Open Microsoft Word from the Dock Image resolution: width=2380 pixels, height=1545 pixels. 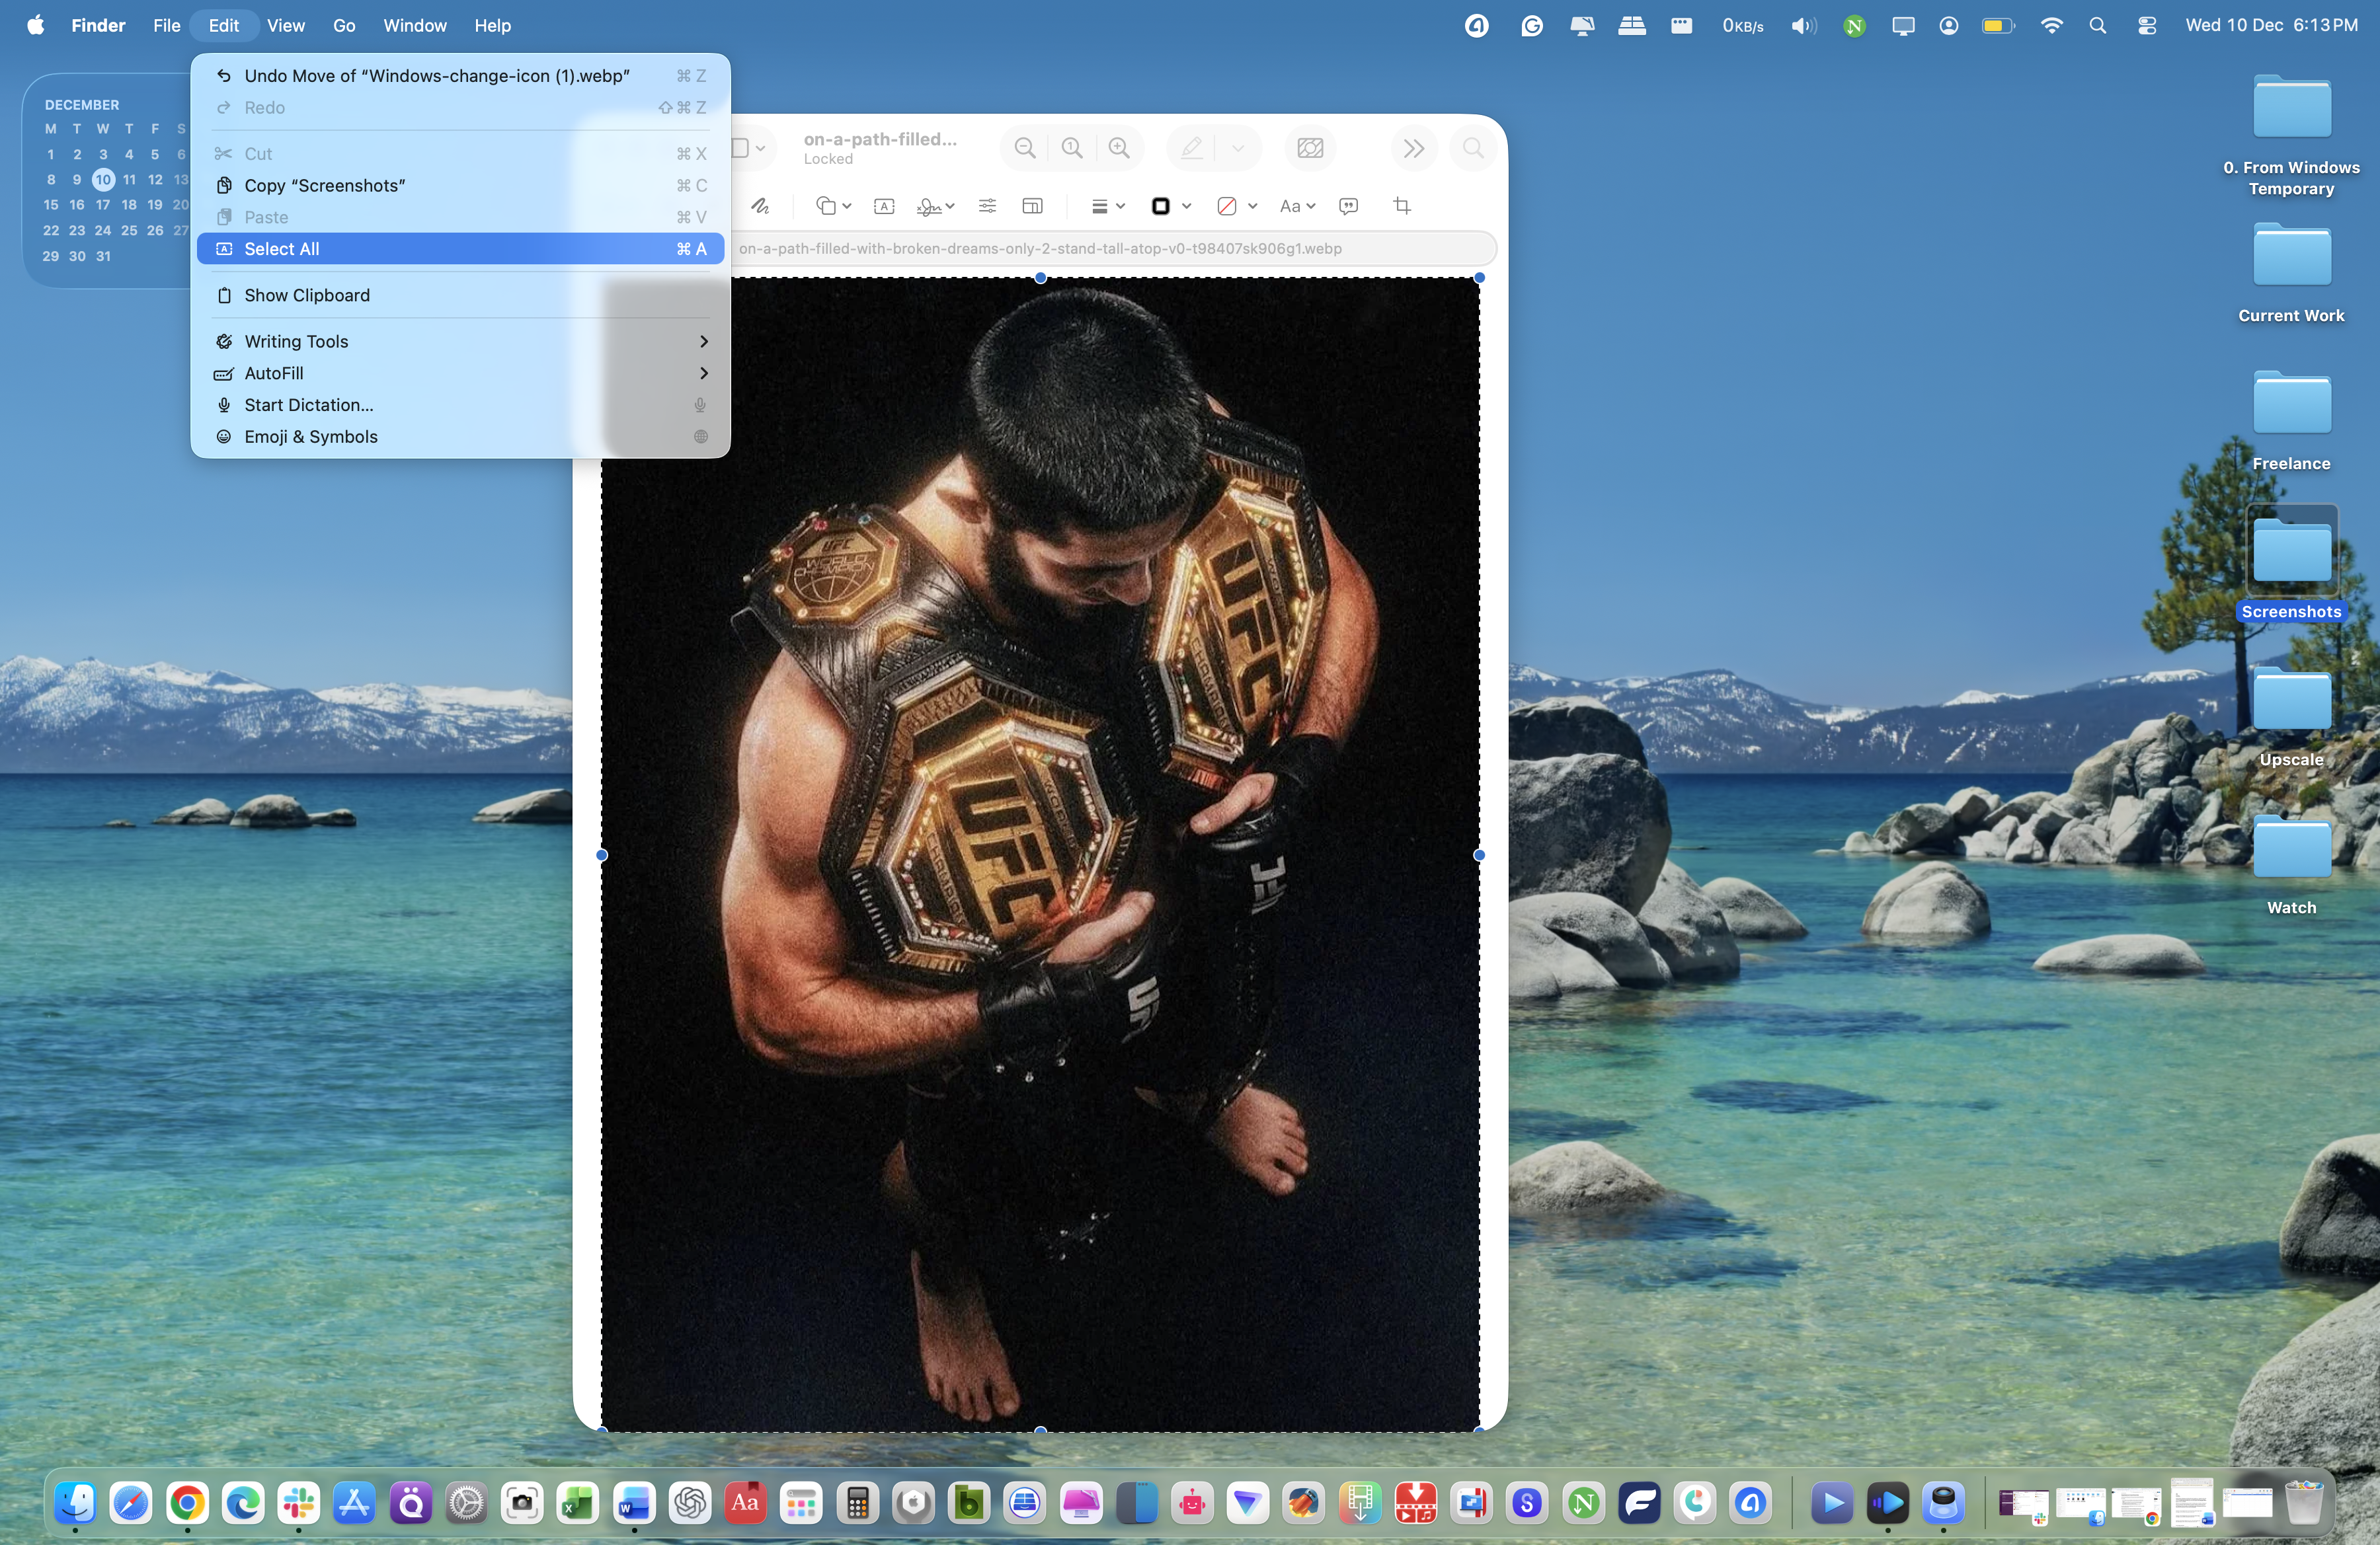coord(634,1503)
